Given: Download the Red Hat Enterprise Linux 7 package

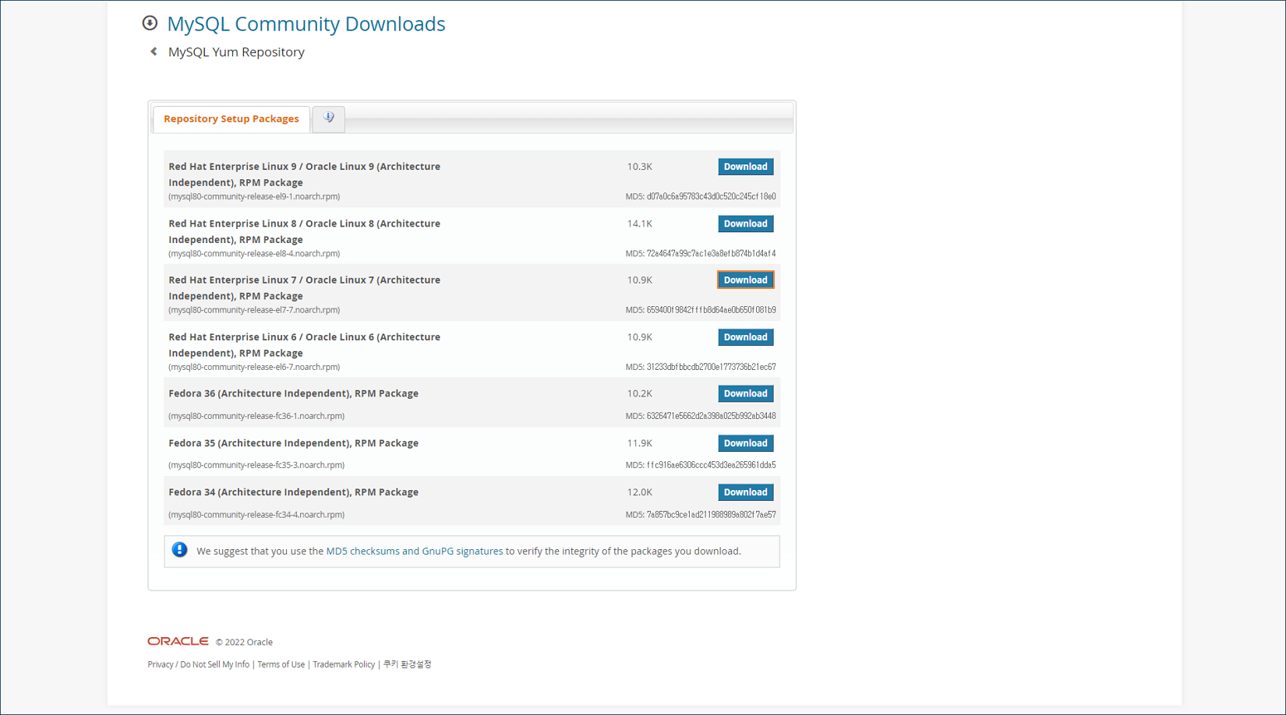Looking at the screenshot, I should coord(745,280).
